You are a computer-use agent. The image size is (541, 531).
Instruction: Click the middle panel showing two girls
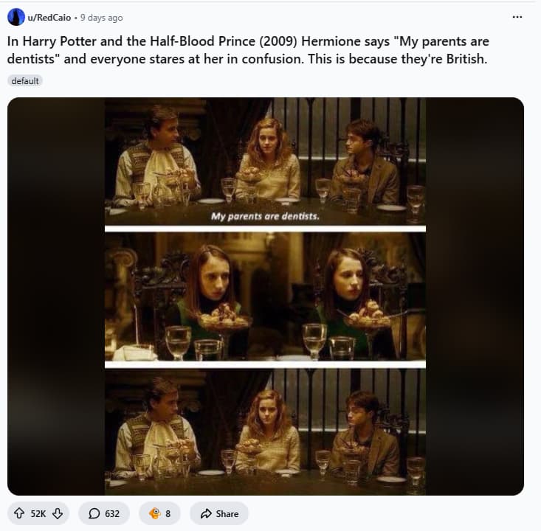tap(265, 296)
